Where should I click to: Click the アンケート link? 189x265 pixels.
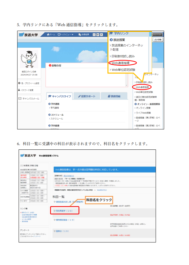pyautogui.click(x=37, y=236)
